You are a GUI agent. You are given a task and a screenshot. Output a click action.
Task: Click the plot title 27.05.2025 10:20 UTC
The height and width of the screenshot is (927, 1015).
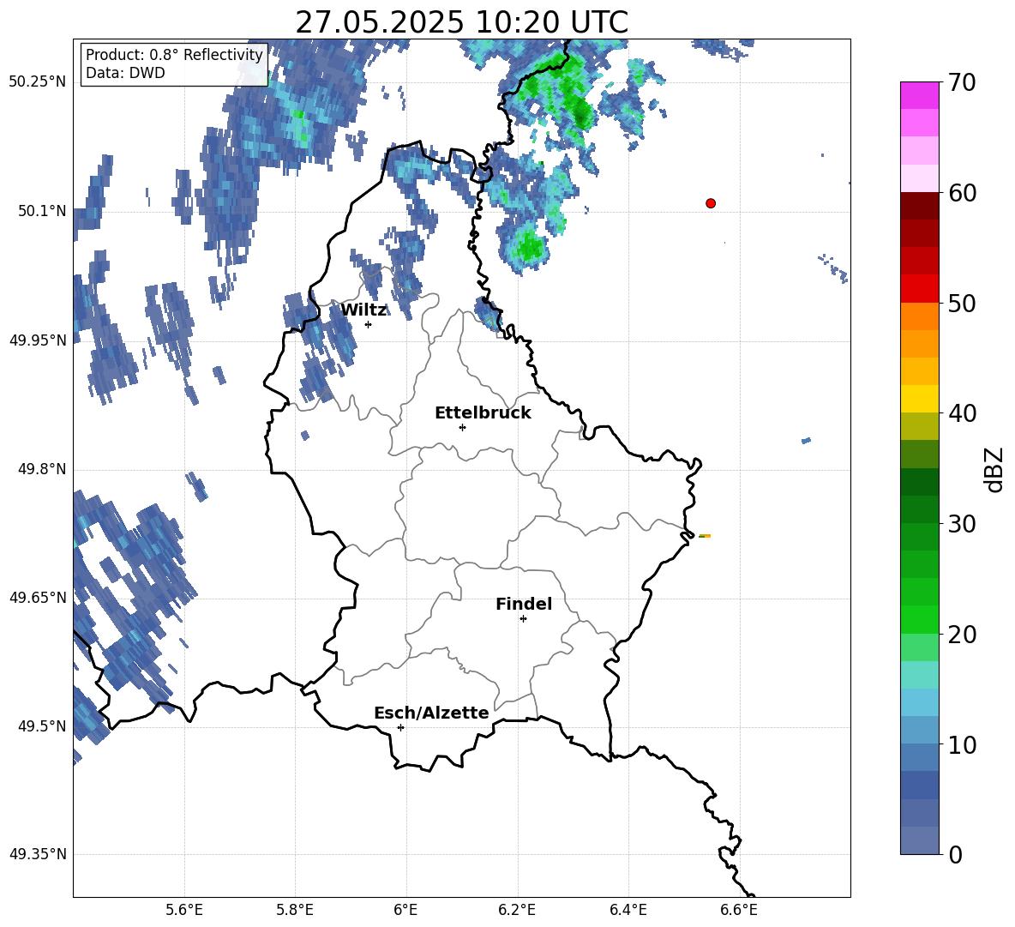click(461, 22)
